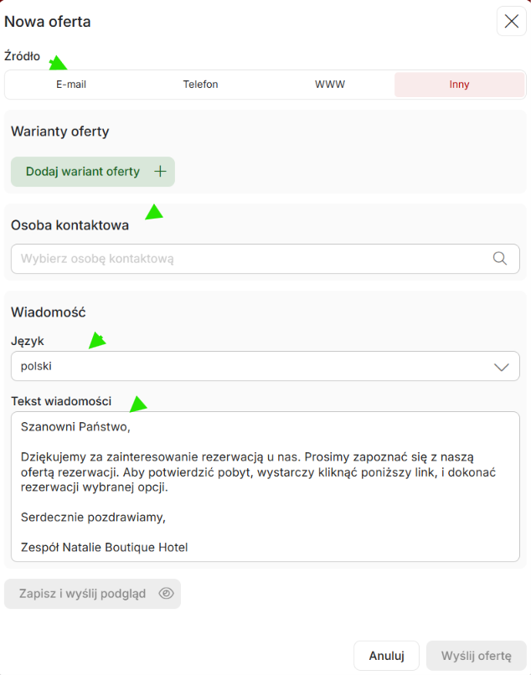Screen dimensions: 531x675
Task: Add an offer variant
Action: click(93, 172)
